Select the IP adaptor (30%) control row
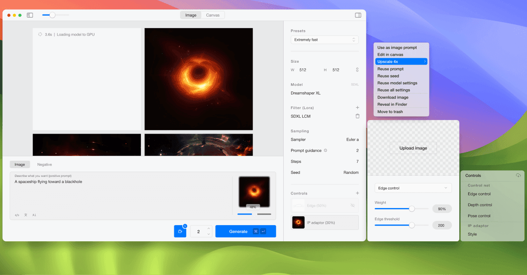Screen dimensions: 527x275 pos(325,222)
